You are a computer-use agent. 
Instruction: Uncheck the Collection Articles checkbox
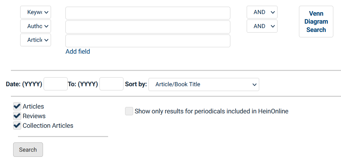click(17, 126)
